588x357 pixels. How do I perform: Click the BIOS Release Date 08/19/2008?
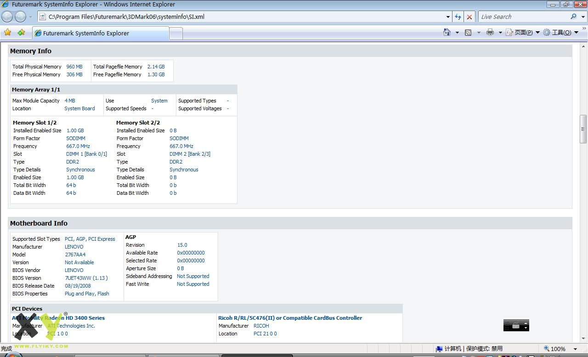pyautogui.click(x=78, y=286)
